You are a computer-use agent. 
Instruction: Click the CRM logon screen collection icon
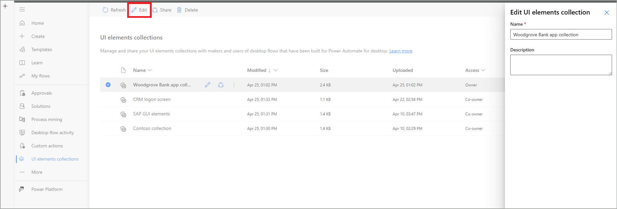click(x=123, y=100)
